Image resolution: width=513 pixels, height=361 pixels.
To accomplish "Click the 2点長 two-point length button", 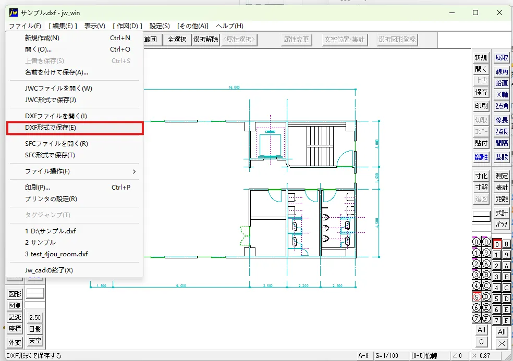I will click(502, 131).
